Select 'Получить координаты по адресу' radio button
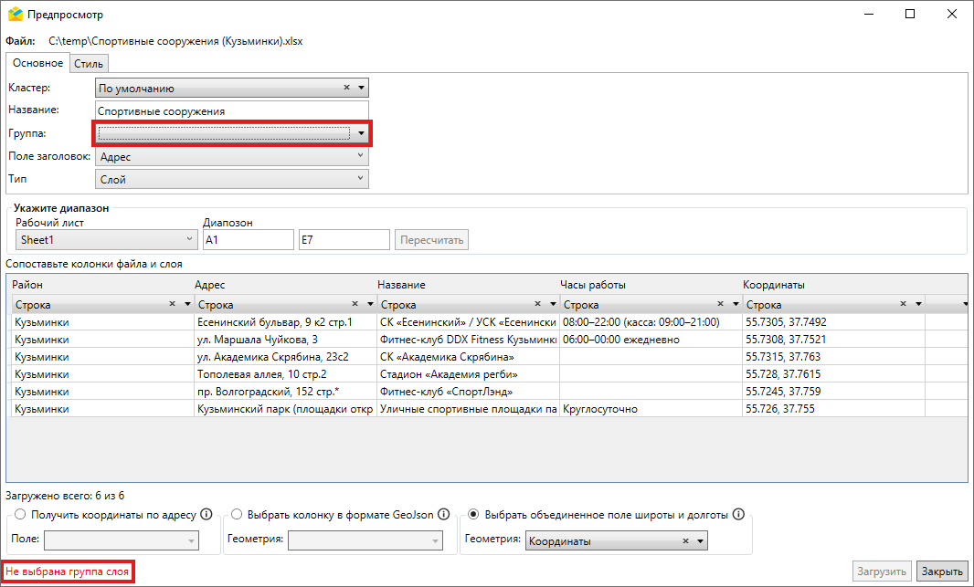This screenshot has width=974, height=587. click(20, 515)
